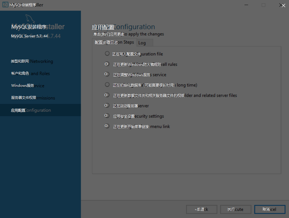Click the 正在更新数据文件夹和相关服务器文件的权限 text
Screen dimensions: 289x218
(x=175, y=95)
